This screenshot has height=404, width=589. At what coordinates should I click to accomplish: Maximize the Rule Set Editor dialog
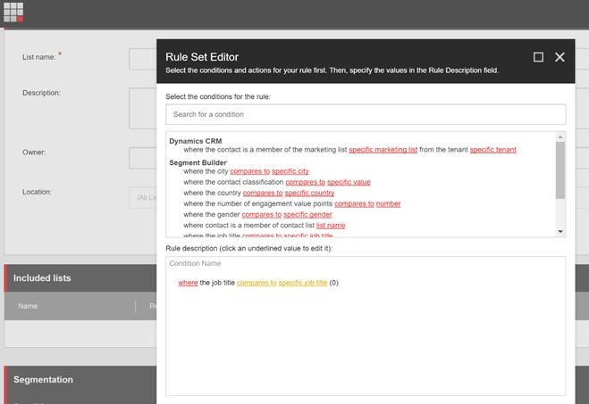(538, 57)
